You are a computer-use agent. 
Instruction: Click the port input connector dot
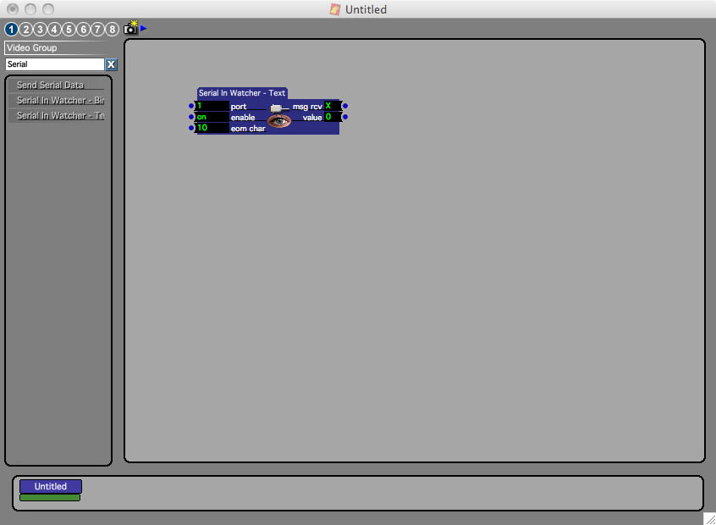(191, 107)
